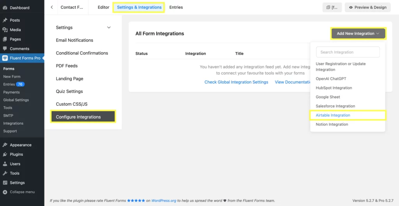
Task: Switch to the top Entries tab
Action: pyautogui.click(x=176, y=7)
